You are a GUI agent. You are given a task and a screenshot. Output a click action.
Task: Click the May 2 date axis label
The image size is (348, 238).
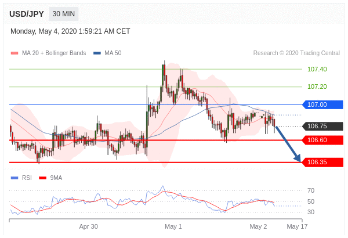tap(258, 226)
